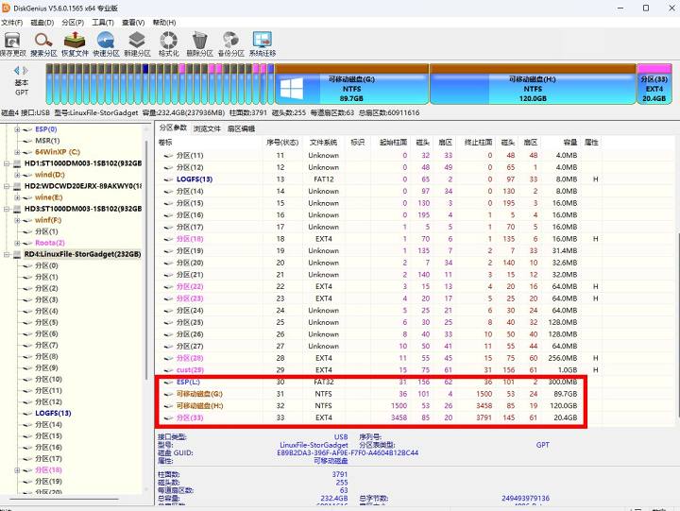Collapse the HD3 disk tree node
This screenshot has width=680, height=511.
6,209
